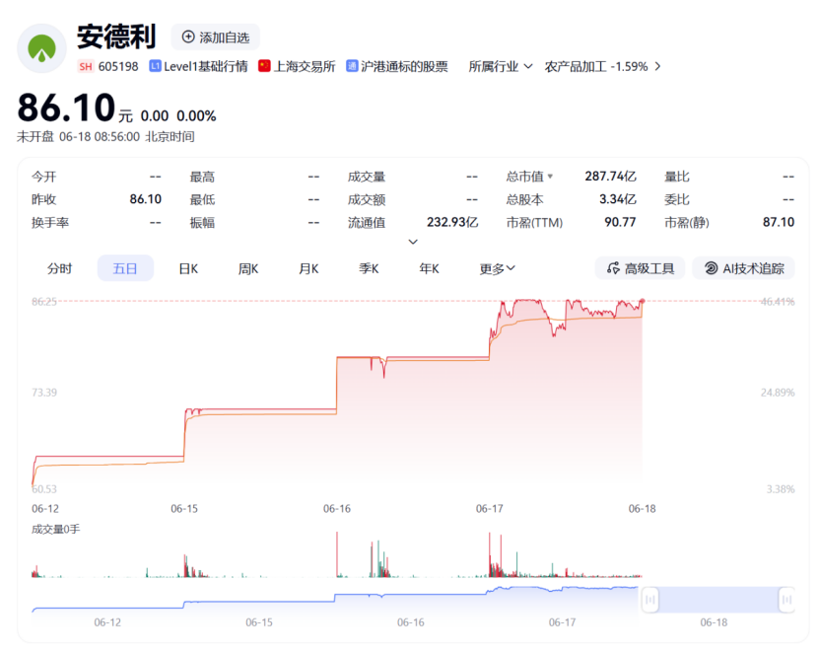Click the 高级工具 tool icon
The width and height of the screenshot is (819, 653).
coord(613,268)
